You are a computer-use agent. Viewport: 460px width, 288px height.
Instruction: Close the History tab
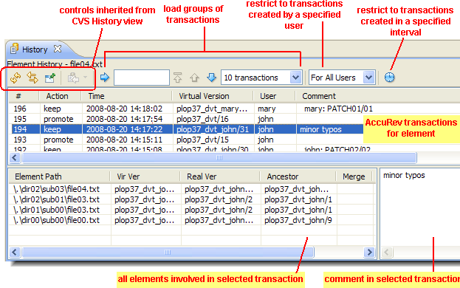click(58, 49)
